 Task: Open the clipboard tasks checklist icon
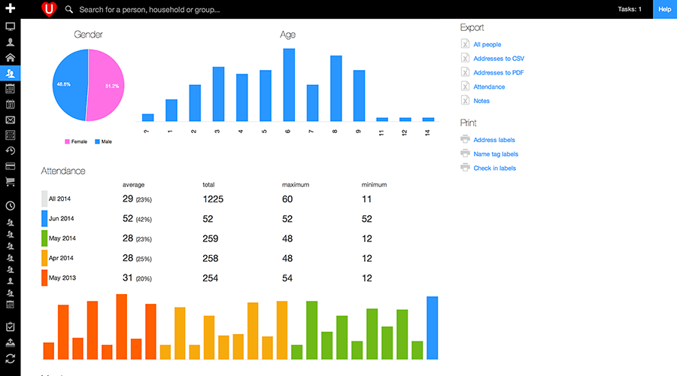click(11, 327)
